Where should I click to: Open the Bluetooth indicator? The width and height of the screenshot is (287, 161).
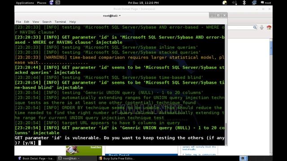coord(244,3)
